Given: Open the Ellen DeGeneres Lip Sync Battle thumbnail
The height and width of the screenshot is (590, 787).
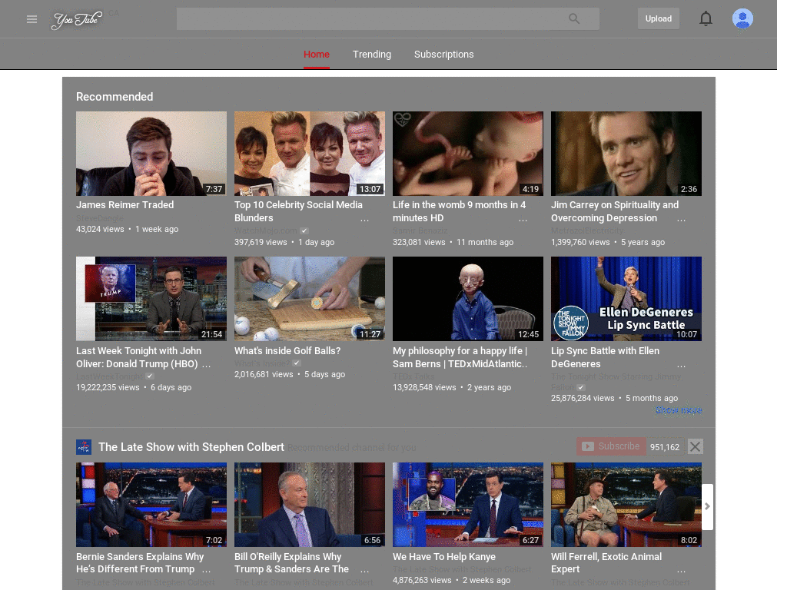Looking at the screenshot, I should pyautogui.click(x=626, y=299).
